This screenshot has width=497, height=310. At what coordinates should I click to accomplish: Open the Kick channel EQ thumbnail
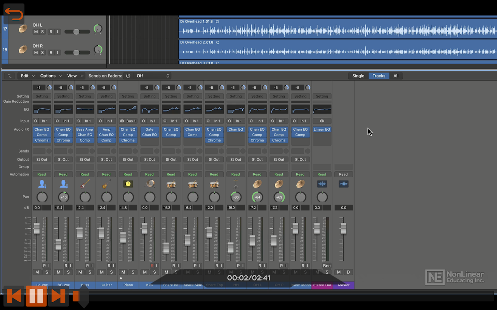pyautogui.click(x=149, y=109)
